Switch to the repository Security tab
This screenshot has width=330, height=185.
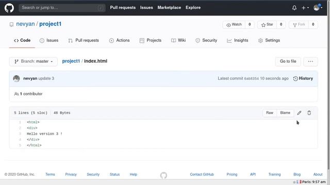pos(206,40)
